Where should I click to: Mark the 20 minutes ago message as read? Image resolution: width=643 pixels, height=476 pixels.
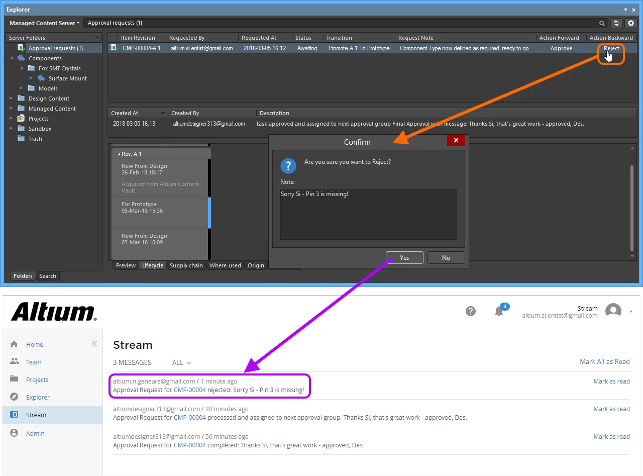[611, 409]
